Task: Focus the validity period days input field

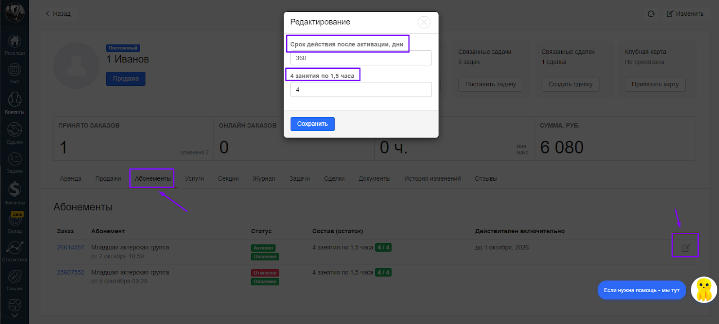Action: click(x=361, y=58)
